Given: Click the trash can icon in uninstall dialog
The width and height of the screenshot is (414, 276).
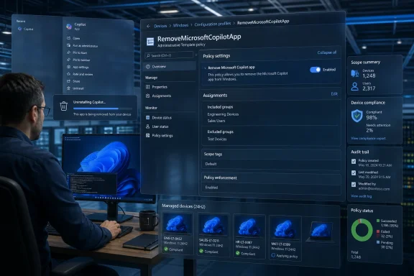Looking at the screenshot, I should (64, 106).
